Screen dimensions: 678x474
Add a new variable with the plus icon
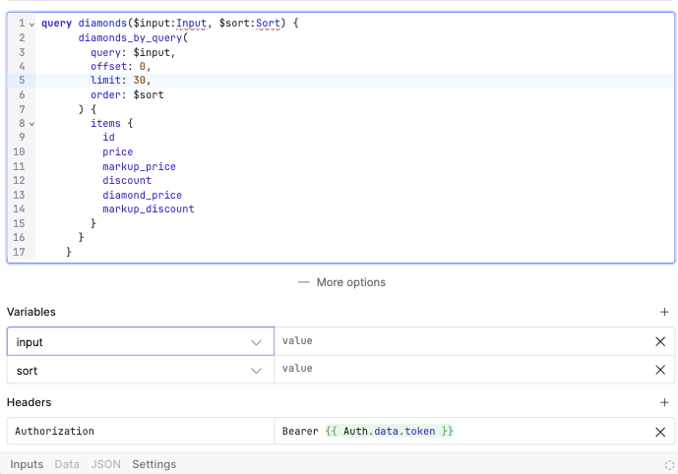[x=664, y=312]
